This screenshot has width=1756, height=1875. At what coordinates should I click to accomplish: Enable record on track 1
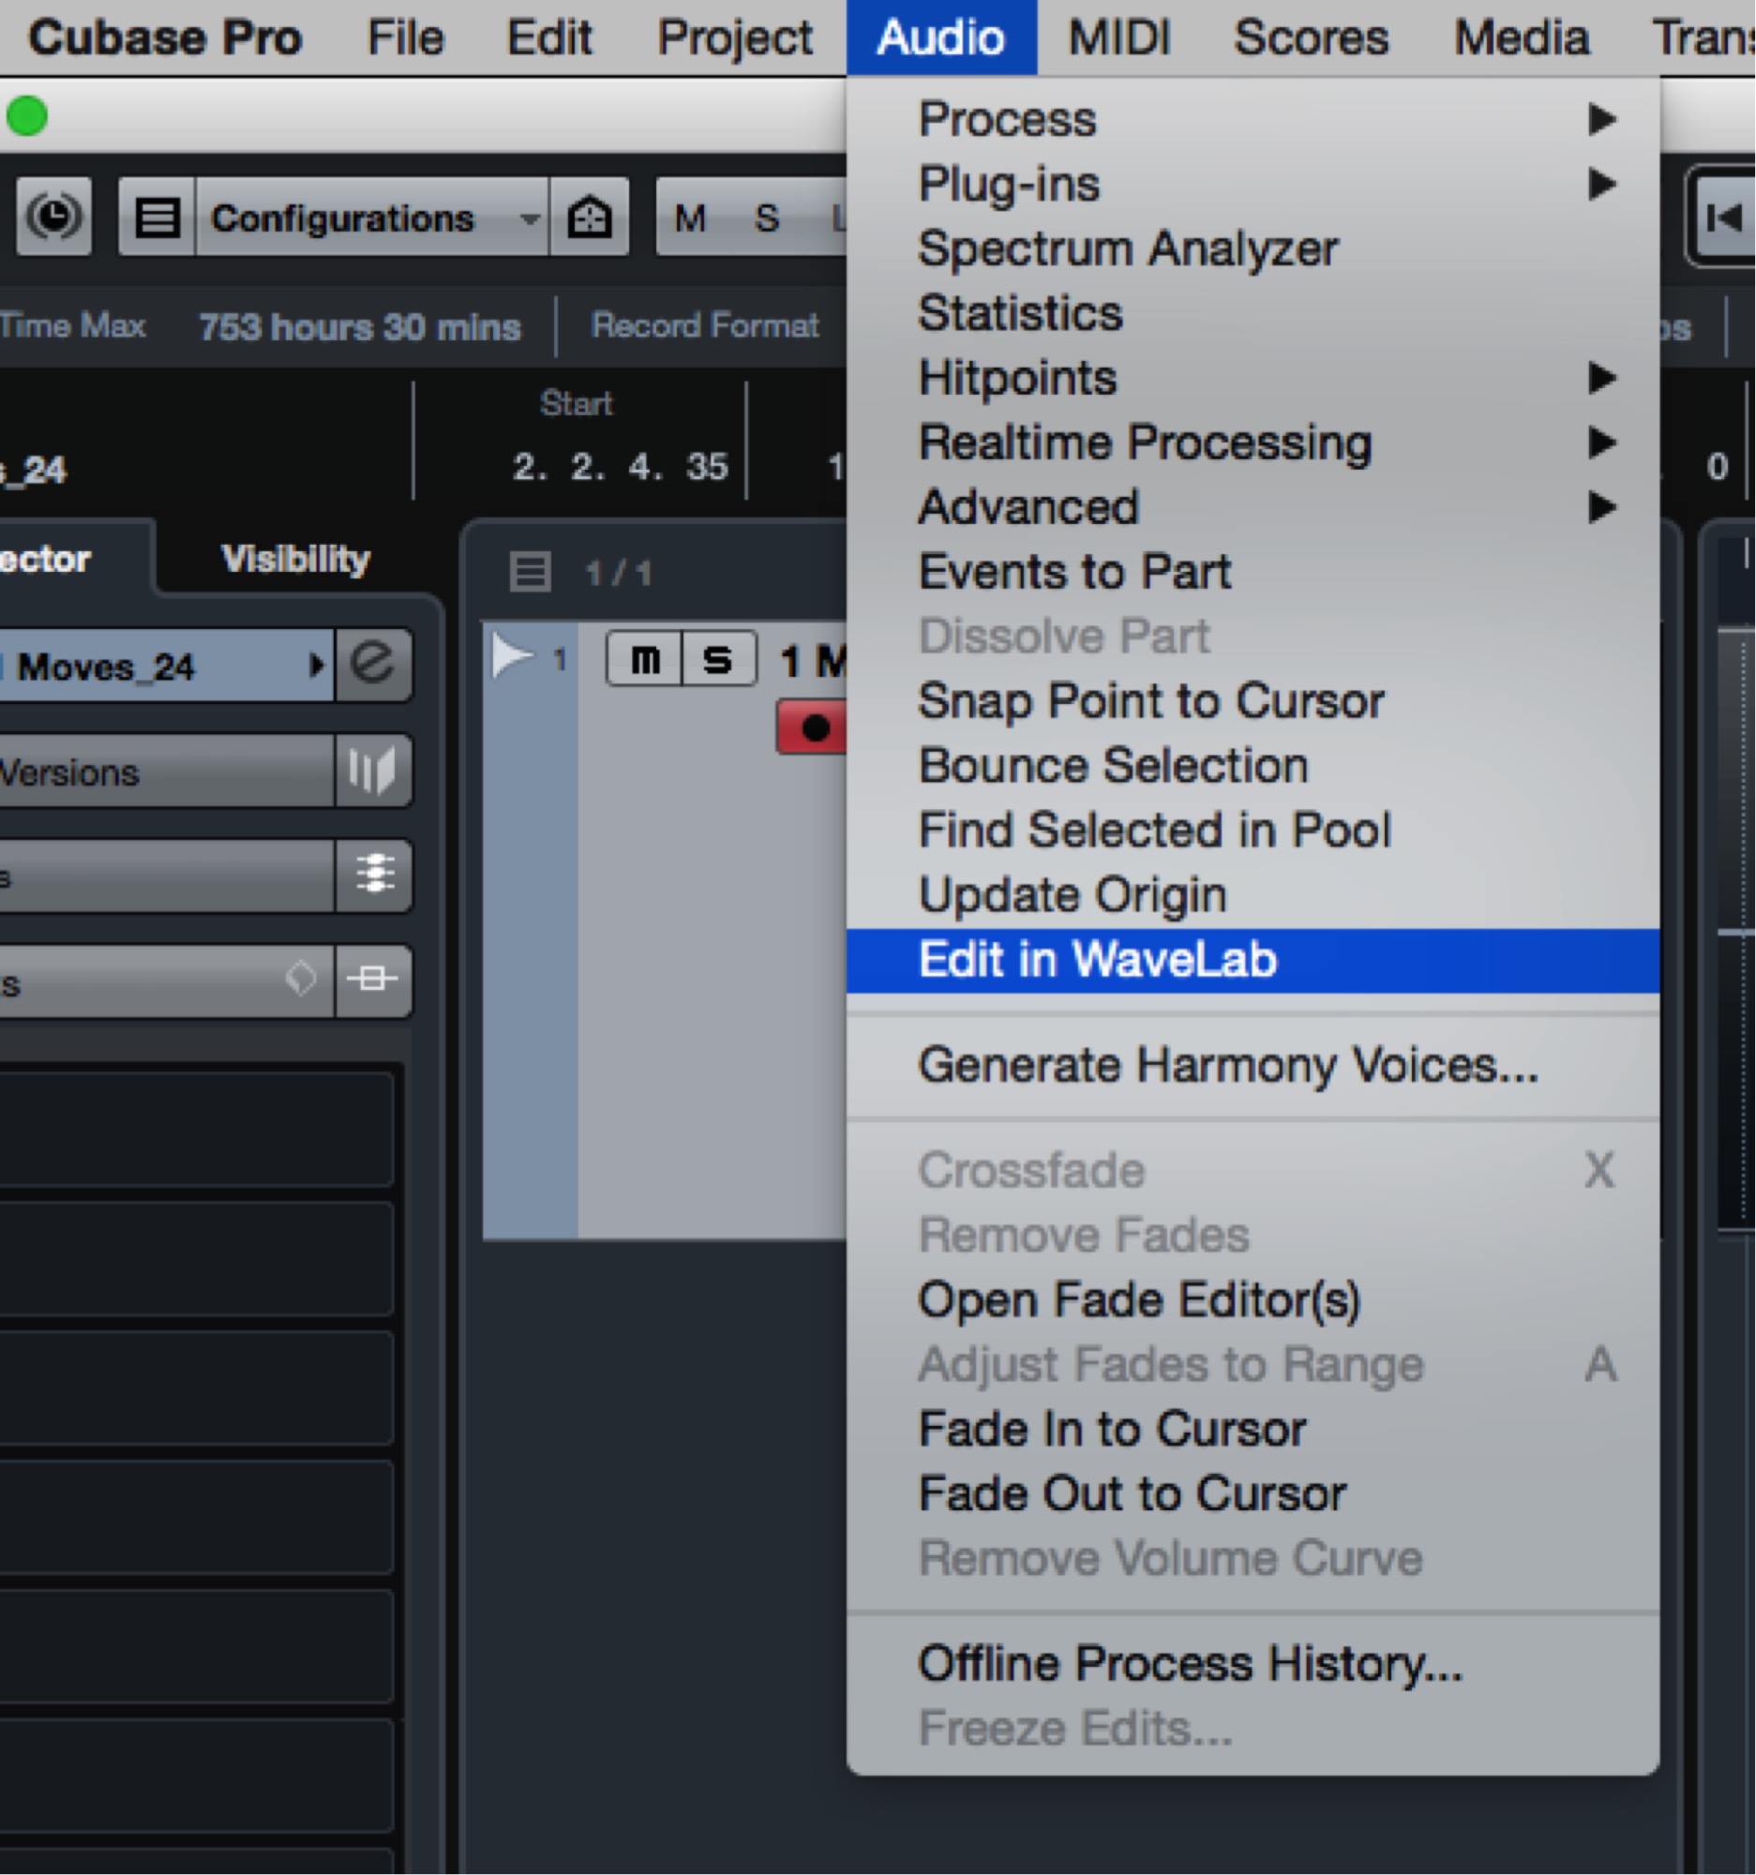click(813, 727)
